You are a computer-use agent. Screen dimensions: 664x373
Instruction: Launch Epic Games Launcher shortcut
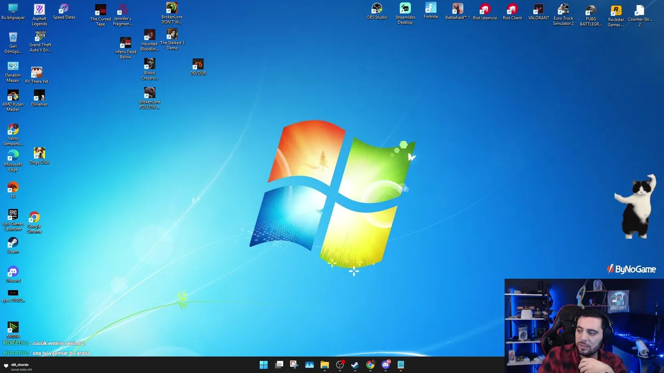pyautogui.click(x=13, y=220)
